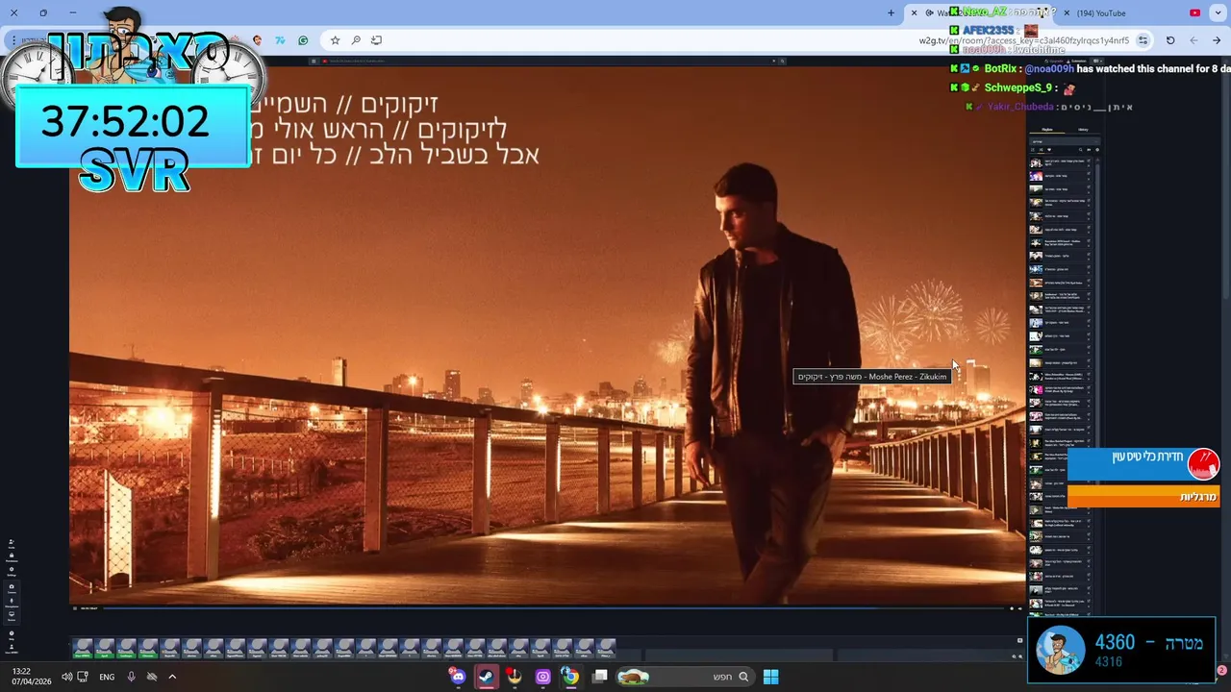Close the (194) YouTube tab
The image size is (1231, 692).
pyautogui.click(x=1067, y=12)
